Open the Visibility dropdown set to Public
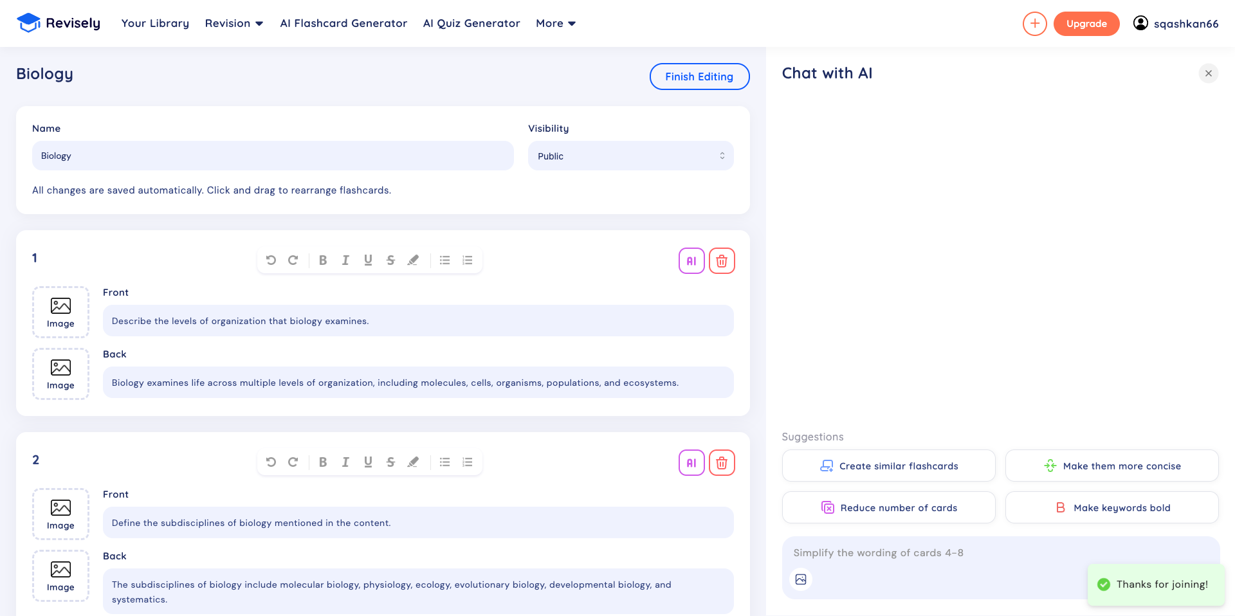This screenshot has width=1235, height=616. 630,156
